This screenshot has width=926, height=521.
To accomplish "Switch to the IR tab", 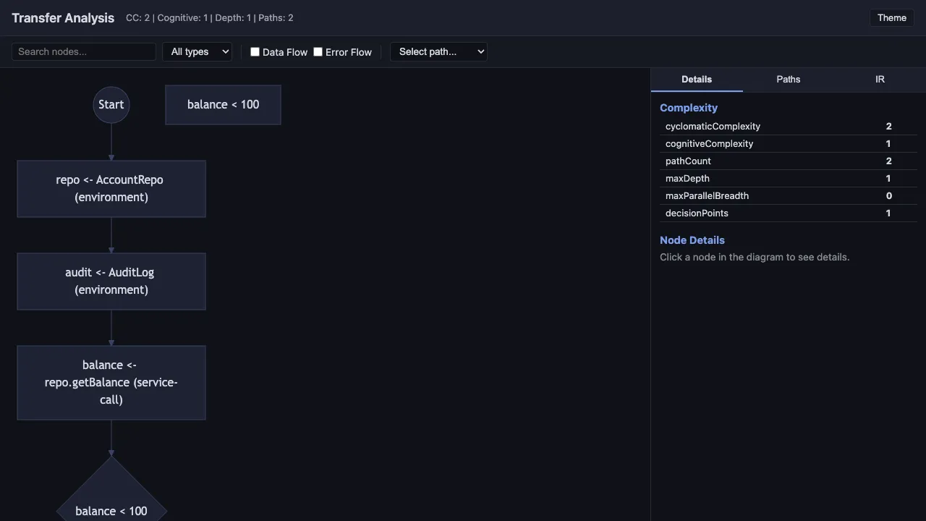I will (x=880, y=79).
